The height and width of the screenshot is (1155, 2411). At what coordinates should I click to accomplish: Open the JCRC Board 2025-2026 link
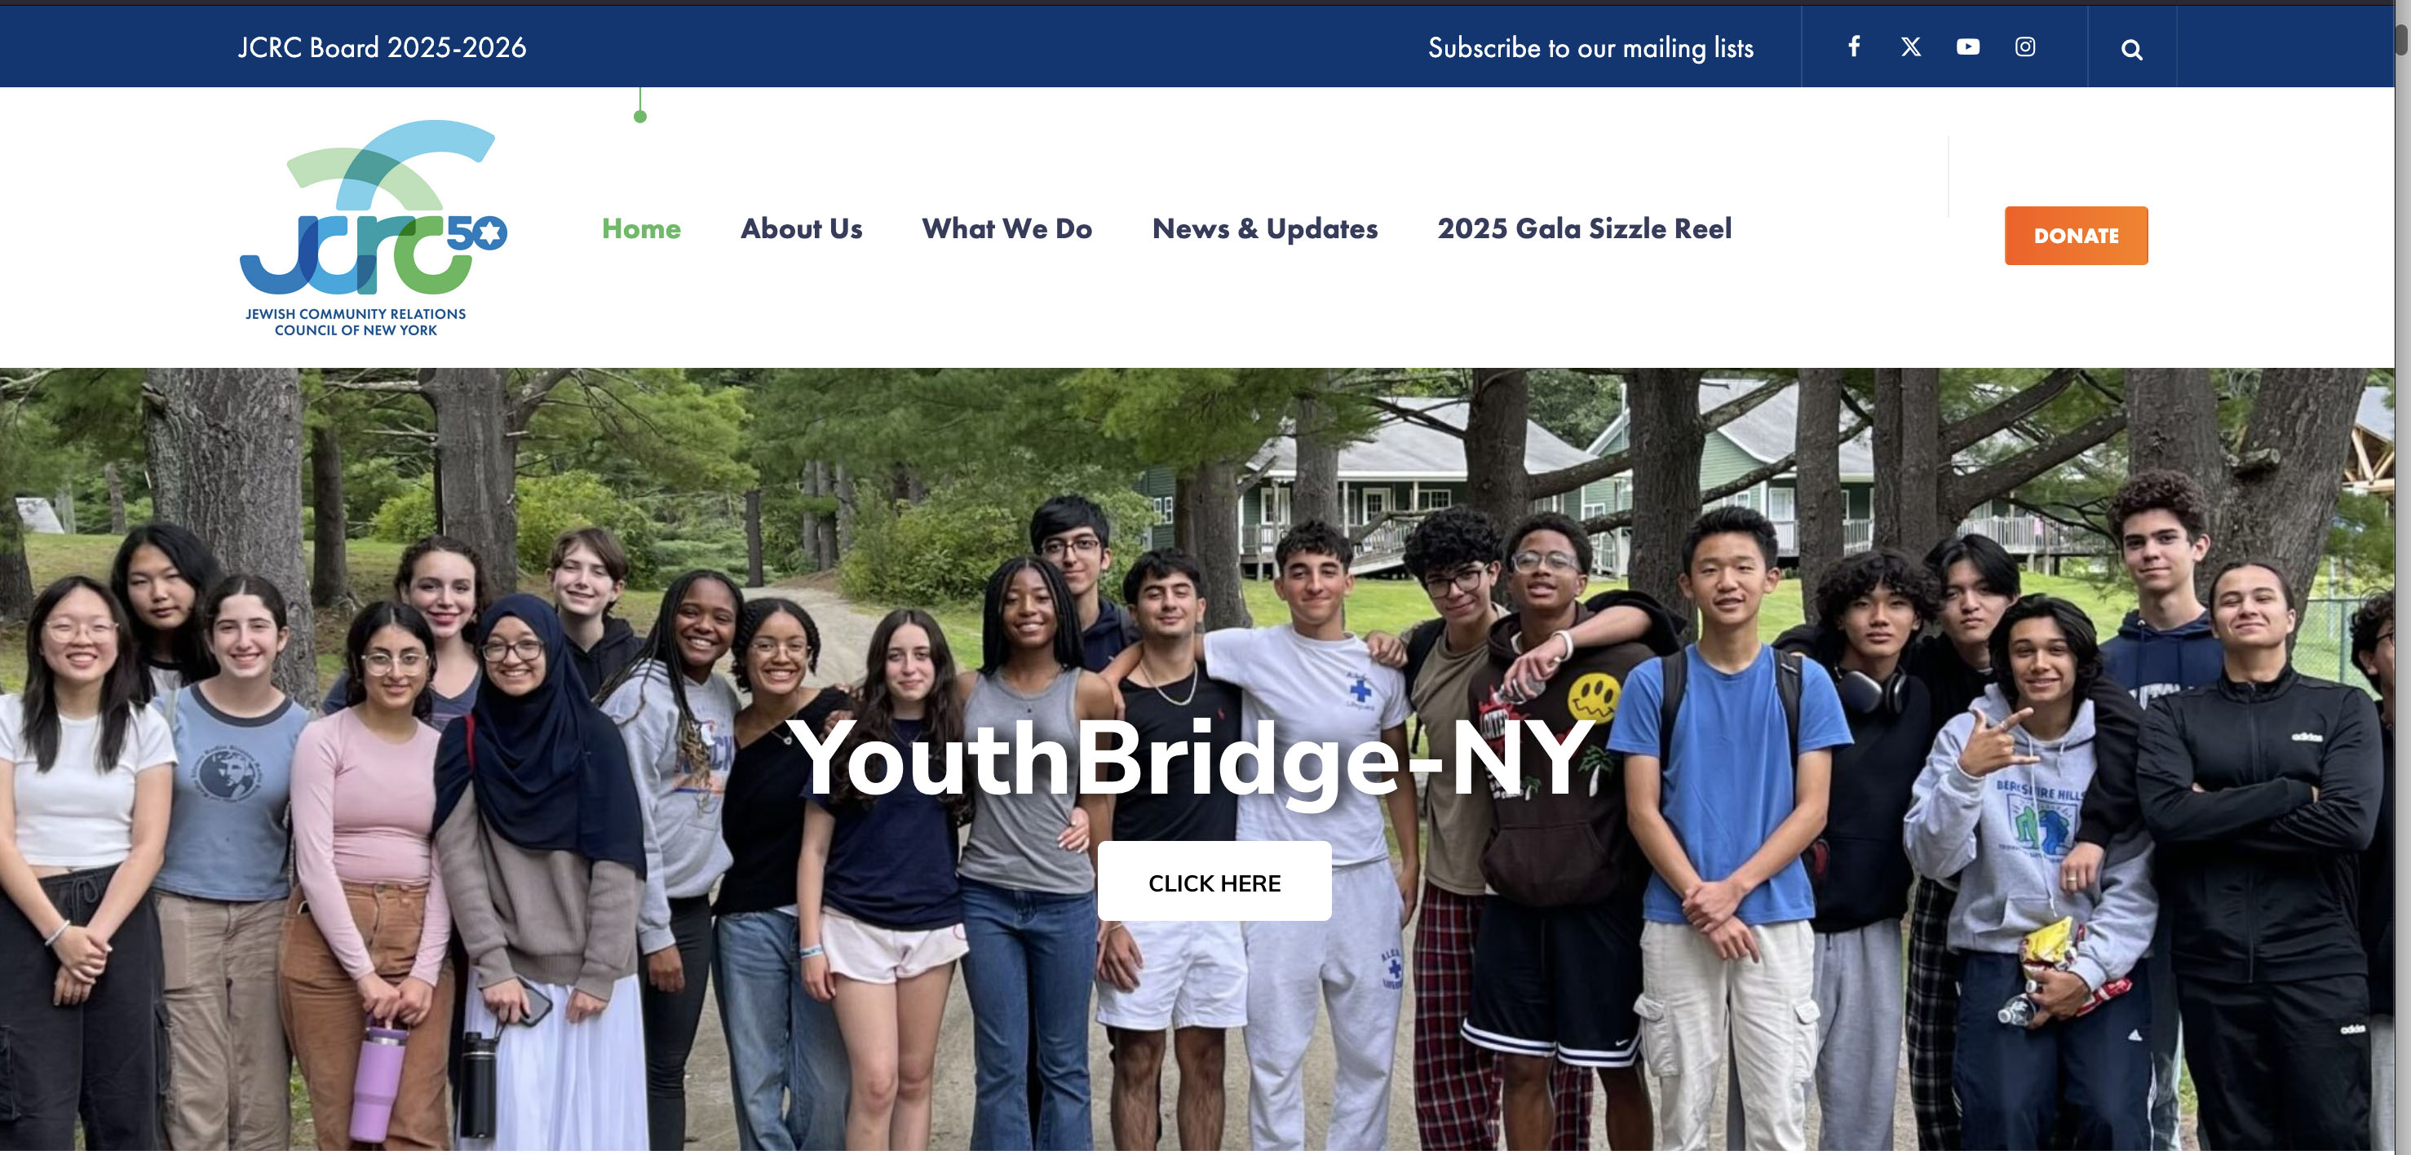(382, 48)
